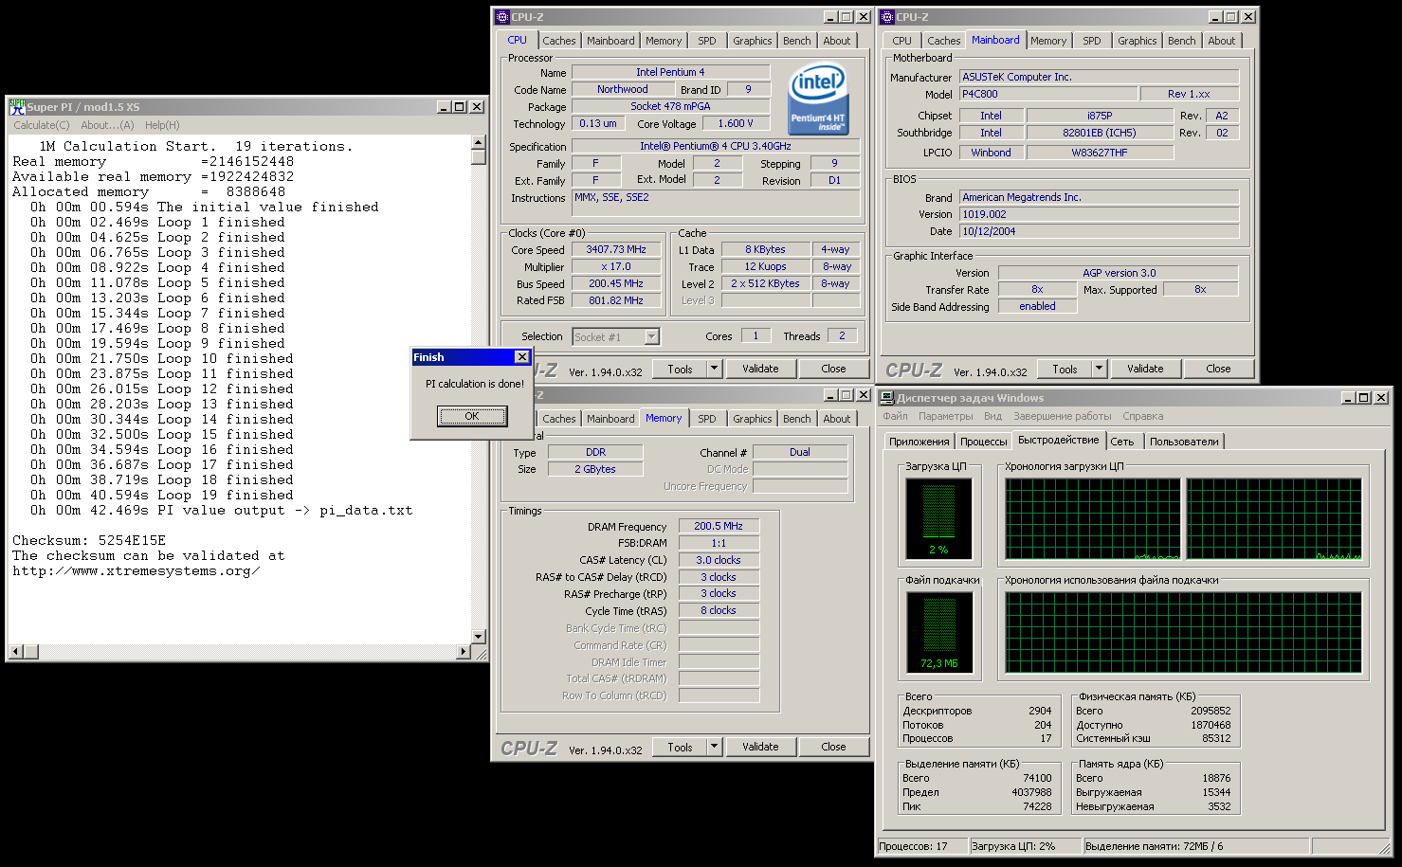Image resolution: width=1402 pixels, height=867 pixels.
Task: Click the Code Name value 'Northwood'
Action: tap(623, 89)
